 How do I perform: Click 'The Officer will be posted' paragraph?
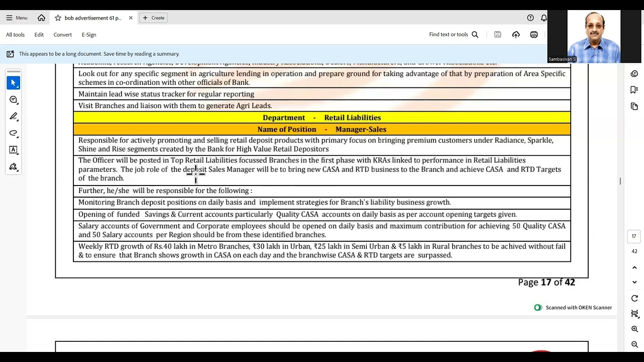coord(322,169)
